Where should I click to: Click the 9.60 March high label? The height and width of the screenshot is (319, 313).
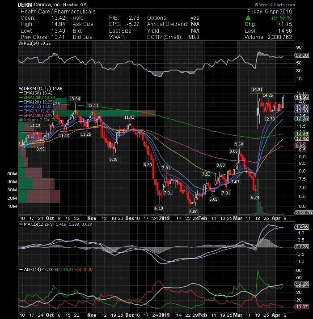[239, 144]
